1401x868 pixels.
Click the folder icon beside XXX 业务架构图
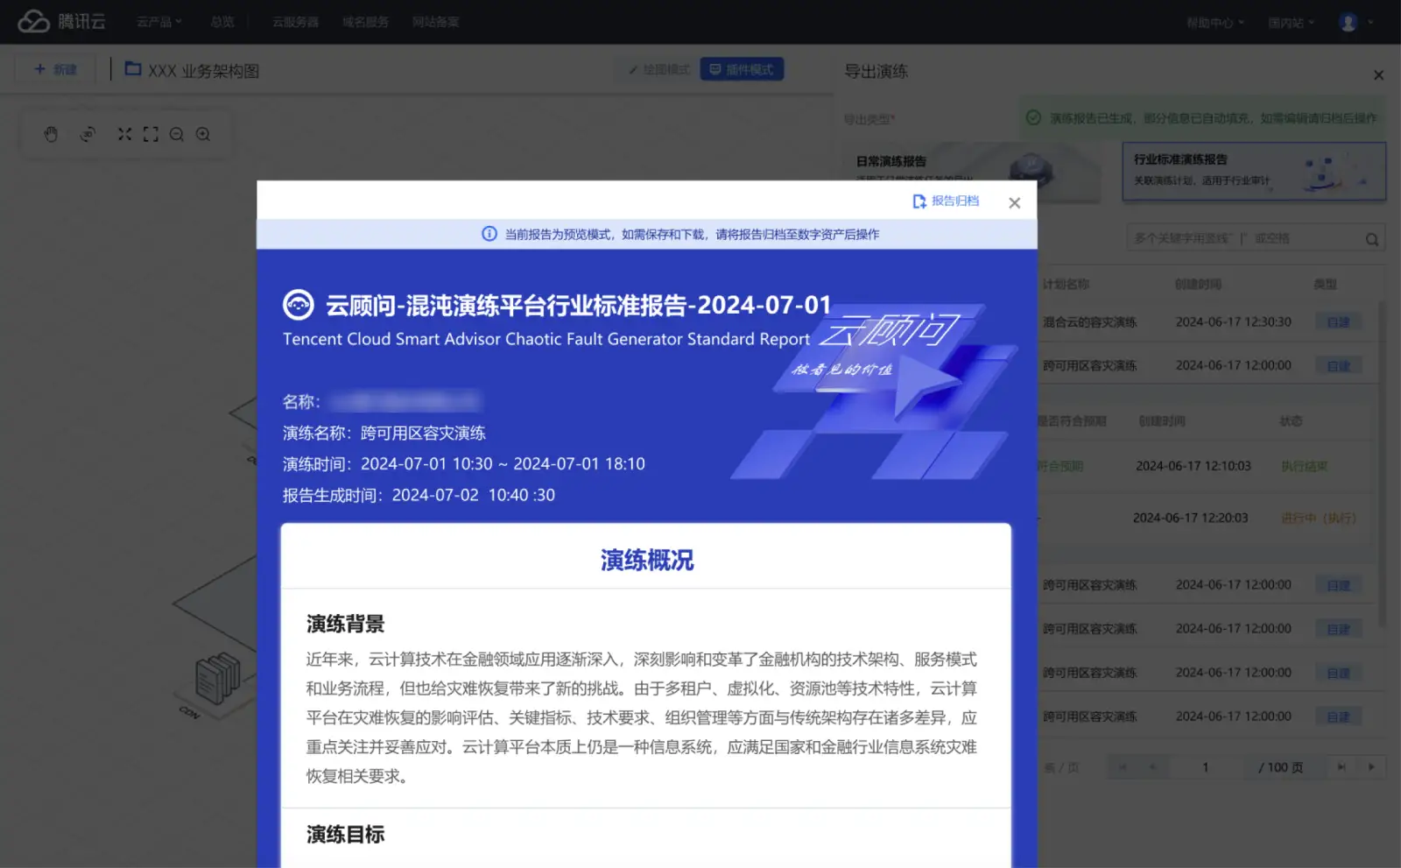133,68
